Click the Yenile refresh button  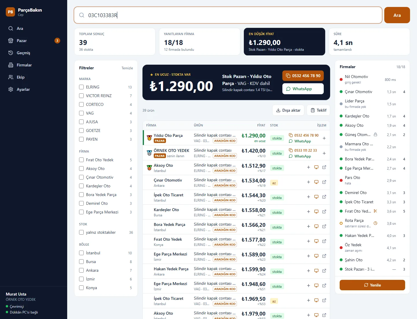372,285
